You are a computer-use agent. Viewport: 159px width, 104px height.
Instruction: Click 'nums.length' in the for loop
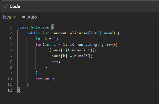point(89,44)
